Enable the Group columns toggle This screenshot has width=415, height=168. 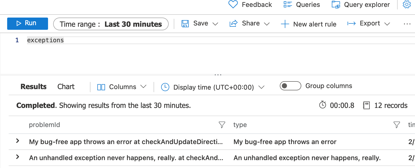290,86
